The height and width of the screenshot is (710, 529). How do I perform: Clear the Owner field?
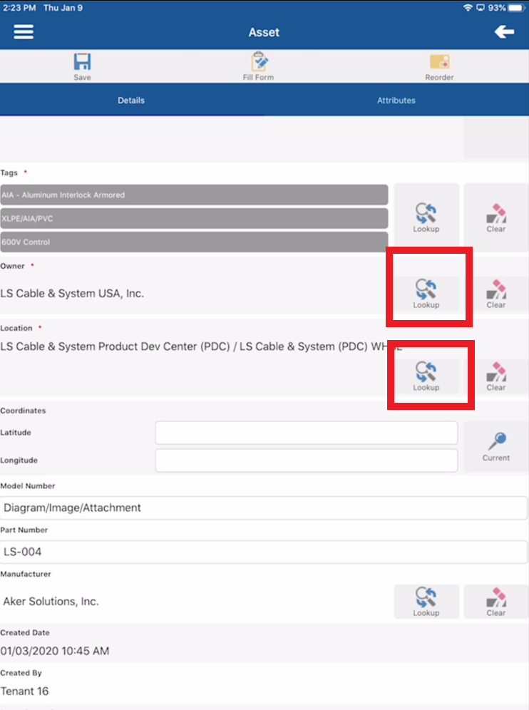[x=496, y=294]
